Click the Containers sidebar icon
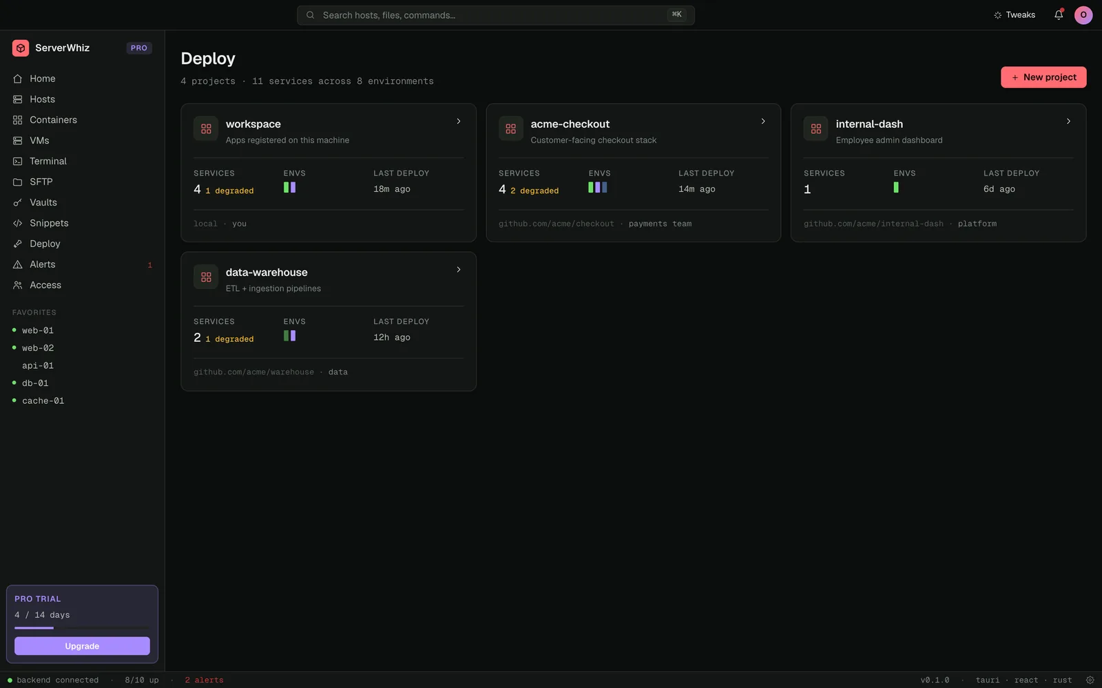The image size is (1102, 688). (x=18, y=120)
